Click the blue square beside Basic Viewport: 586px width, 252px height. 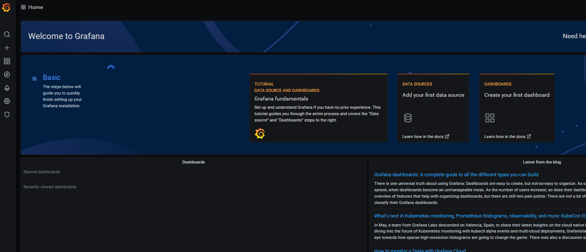(x=35, y=78)
